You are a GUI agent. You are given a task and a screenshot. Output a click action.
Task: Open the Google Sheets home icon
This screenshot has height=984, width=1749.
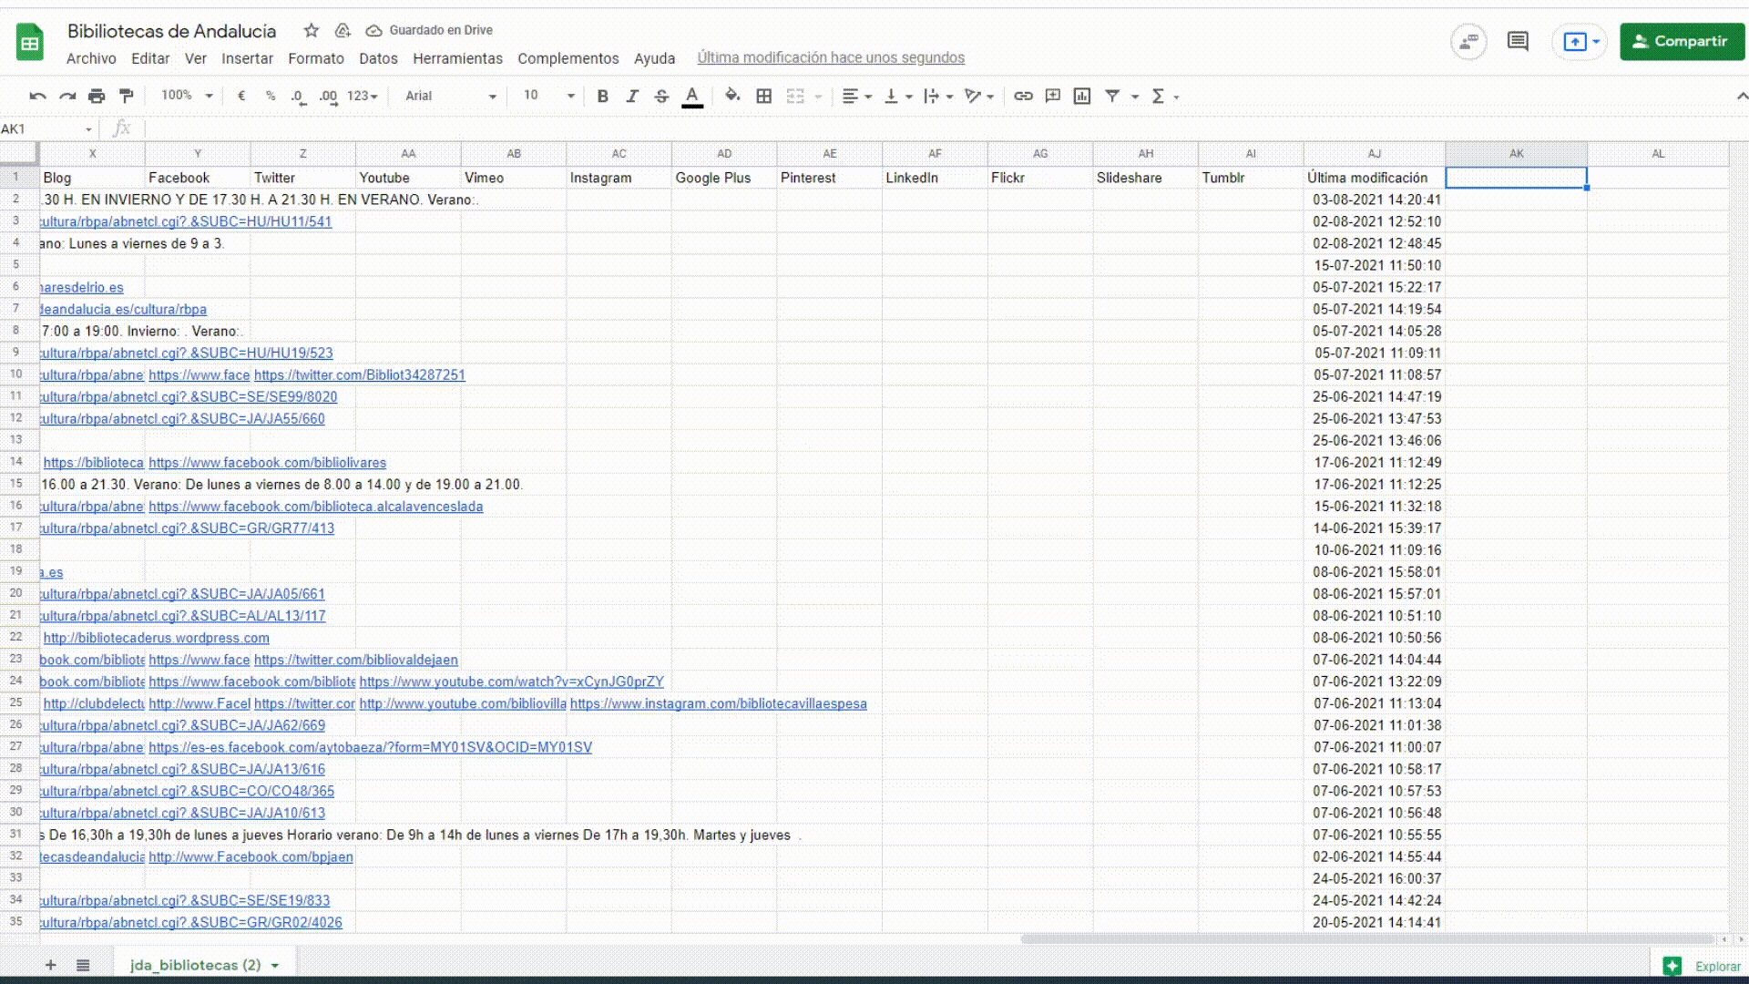[x=30, y=43]
